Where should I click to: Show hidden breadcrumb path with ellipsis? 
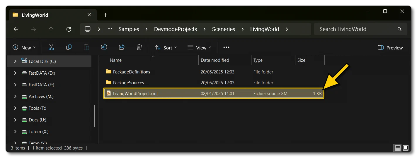(x=110, y=29)
